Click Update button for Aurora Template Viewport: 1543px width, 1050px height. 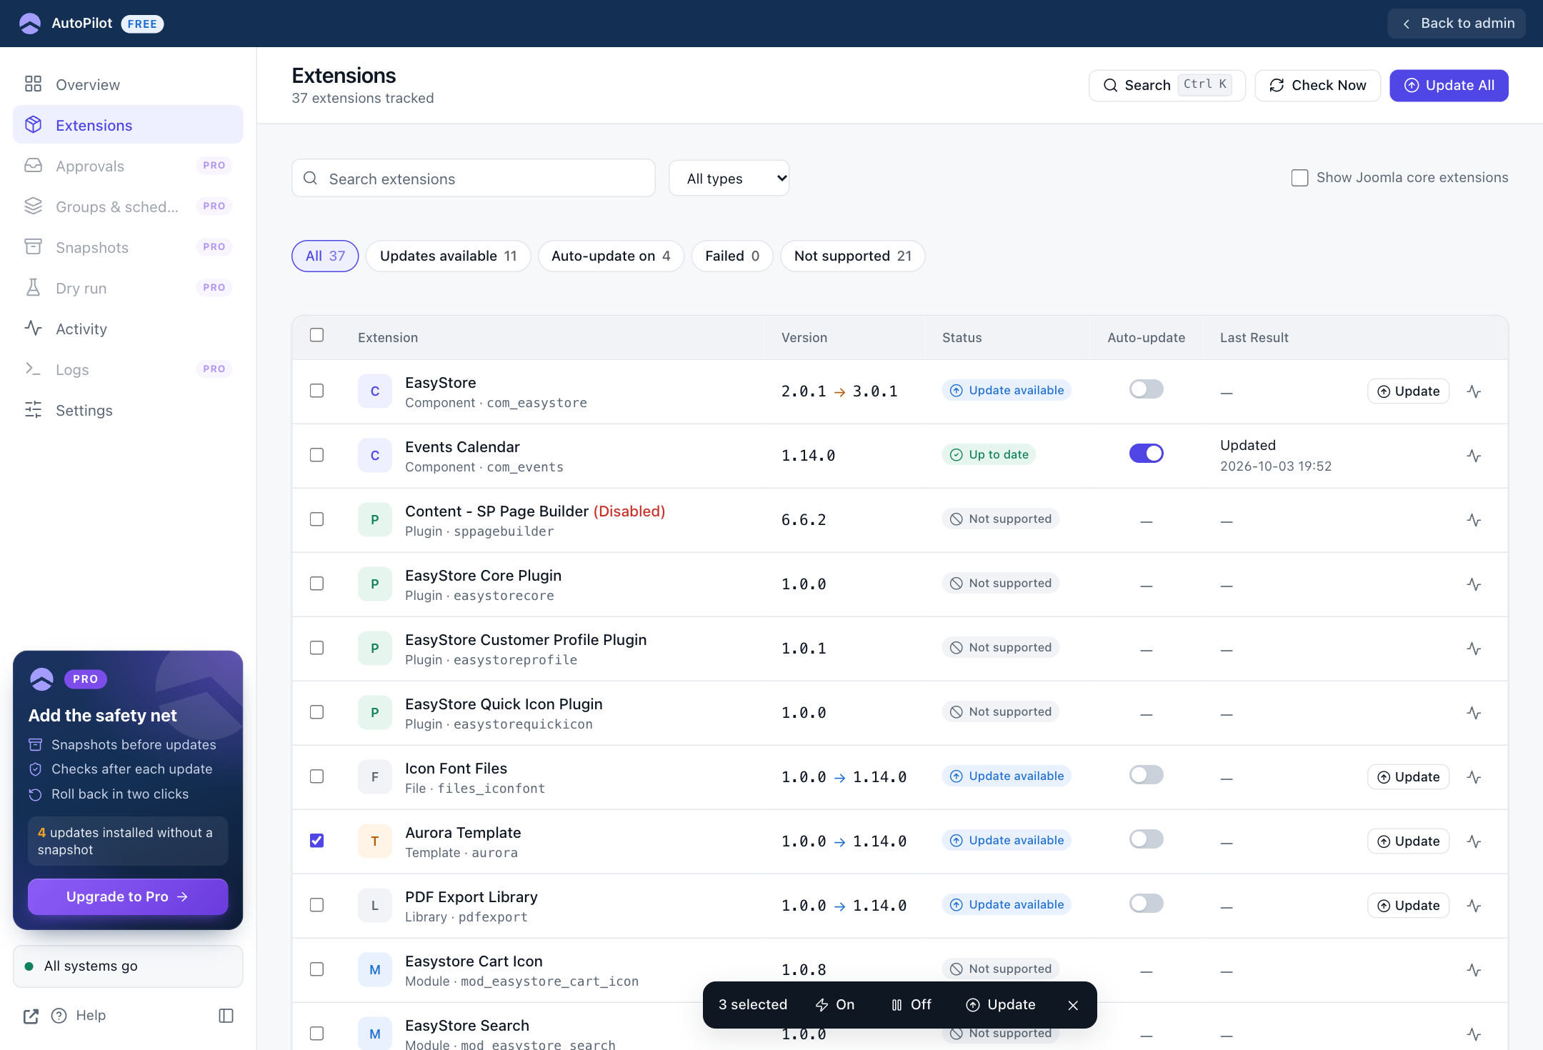click(1408, 841)
